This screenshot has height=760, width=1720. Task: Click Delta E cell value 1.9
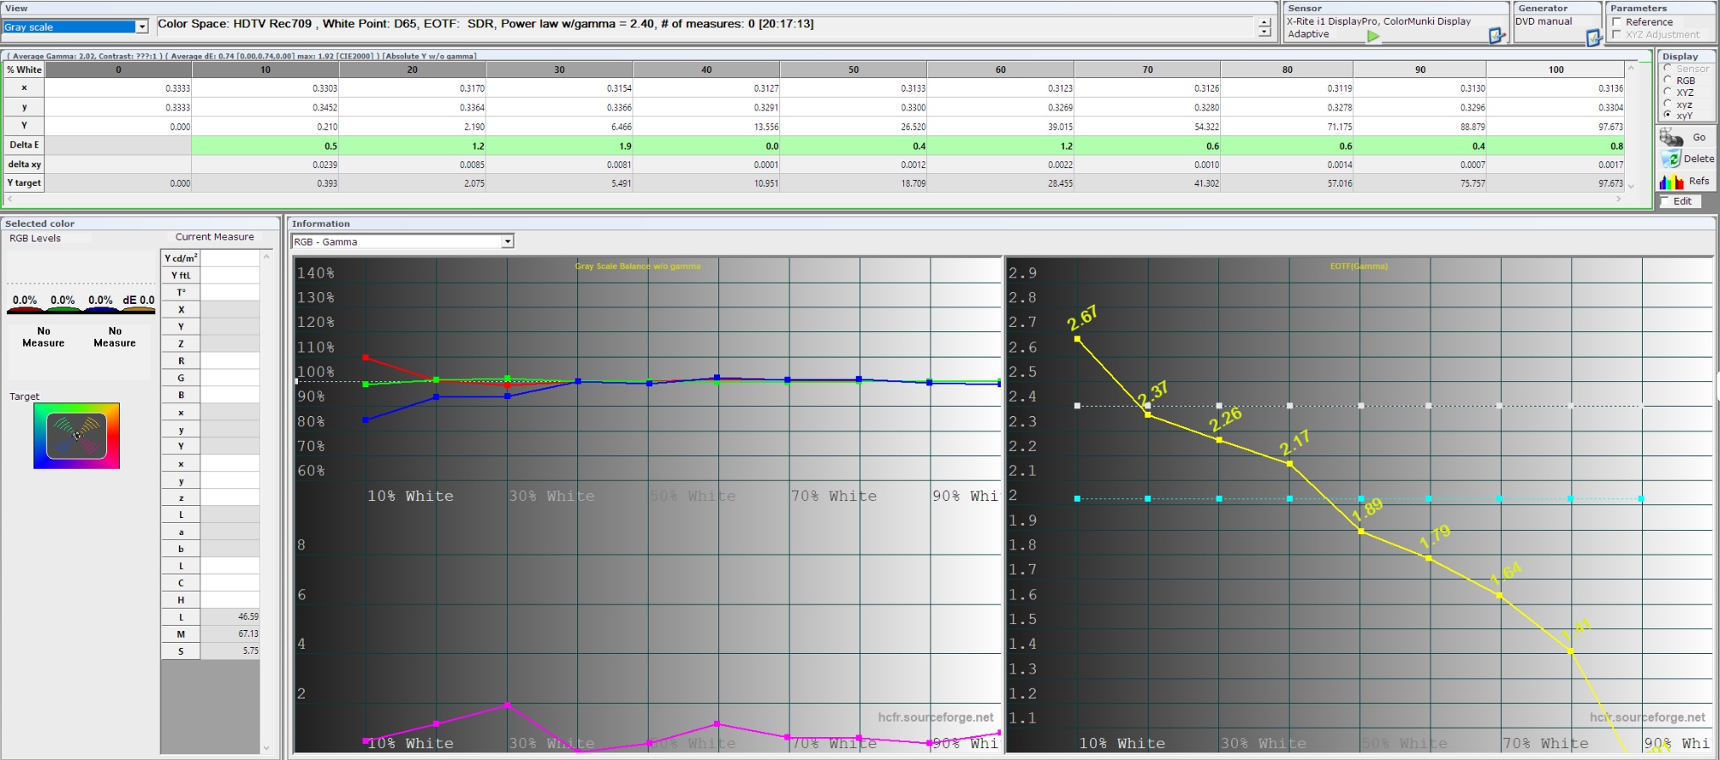tap(559, 146)
